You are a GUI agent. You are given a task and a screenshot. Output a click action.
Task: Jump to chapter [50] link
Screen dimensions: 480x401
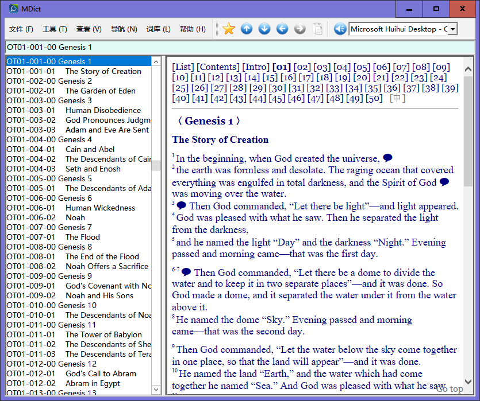point(374,98)
